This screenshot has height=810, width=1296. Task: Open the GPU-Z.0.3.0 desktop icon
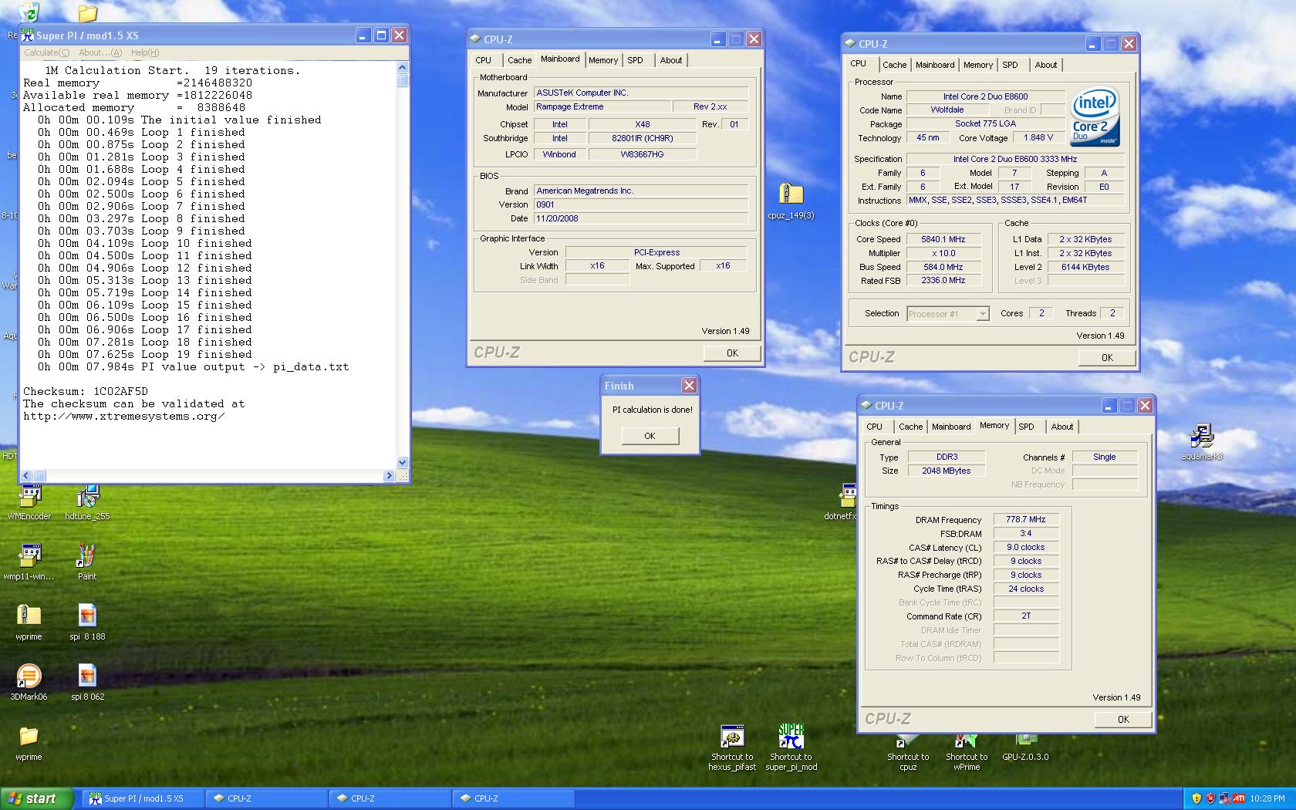tap(1025, 748)
